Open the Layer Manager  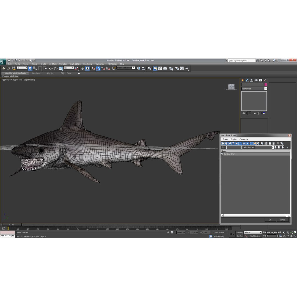click(149, 68)
